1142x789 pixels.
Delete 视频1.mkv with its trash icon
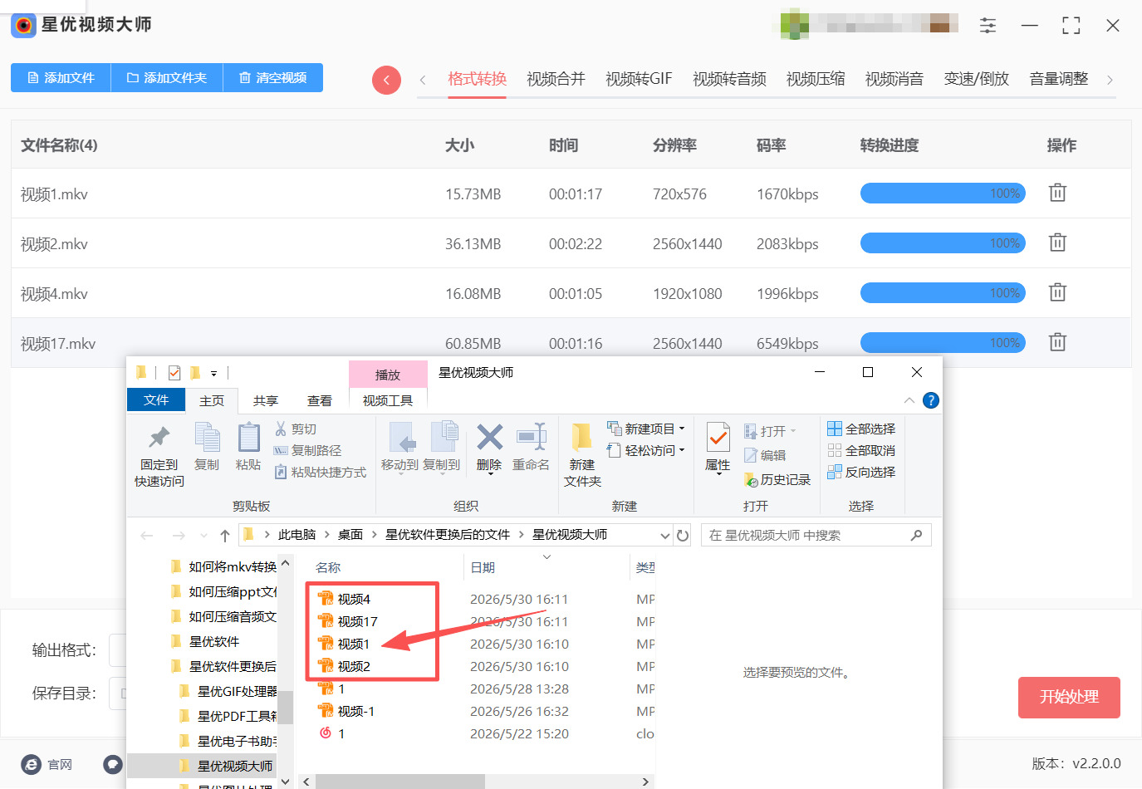[1057, 193]
